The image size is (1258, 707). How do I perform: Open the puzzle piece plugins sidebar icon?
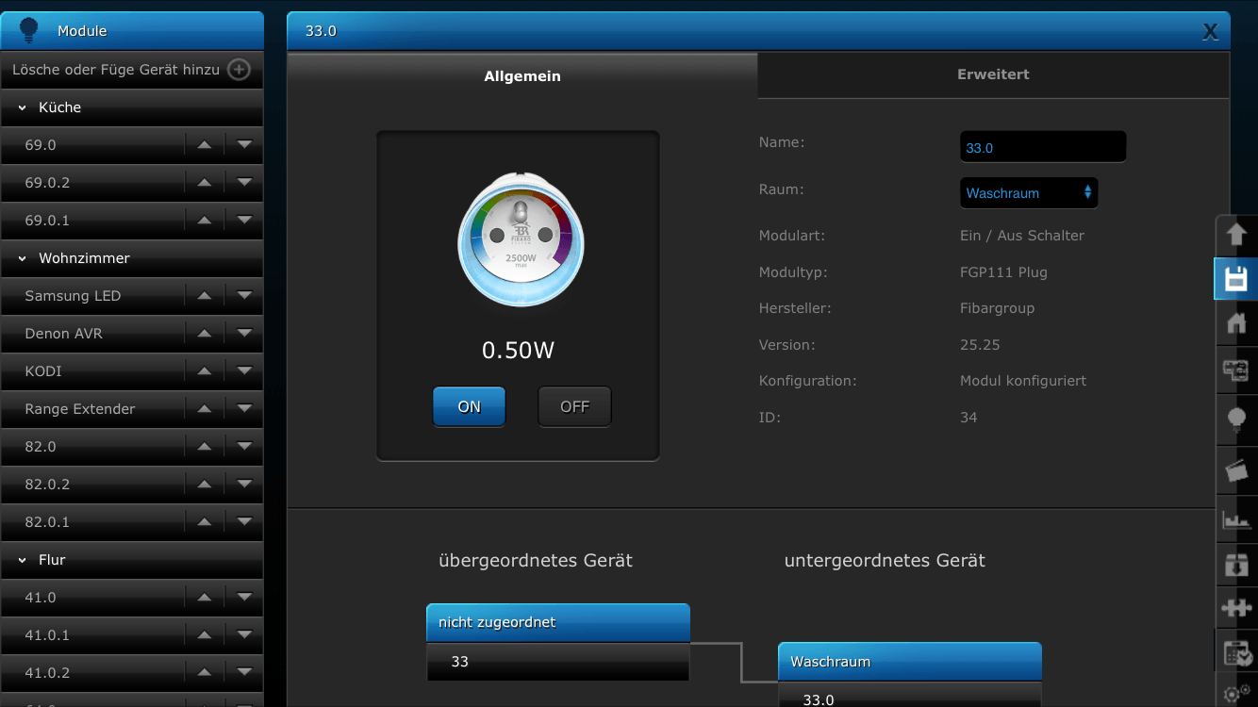point(1235,607)
